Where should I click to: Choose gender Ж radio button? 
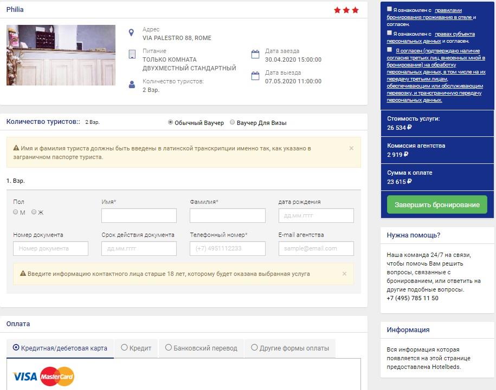click(x=34, y=211)
